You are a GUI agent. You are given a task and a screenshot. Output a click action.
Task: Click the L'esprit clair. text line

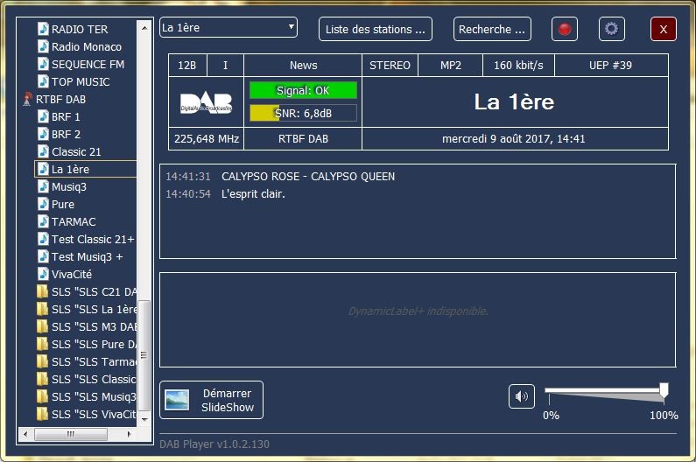[253, 194]
